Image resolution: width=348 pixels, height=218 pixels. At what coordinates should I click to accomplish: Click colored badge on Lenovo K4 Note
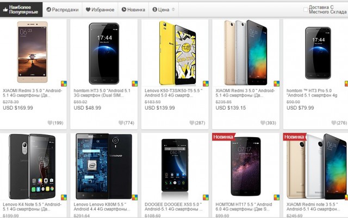click(64, 197)
